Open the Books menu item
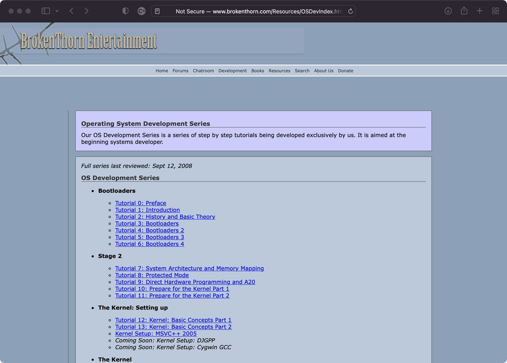Screen dimensions: 507x363 click(258, 71)
